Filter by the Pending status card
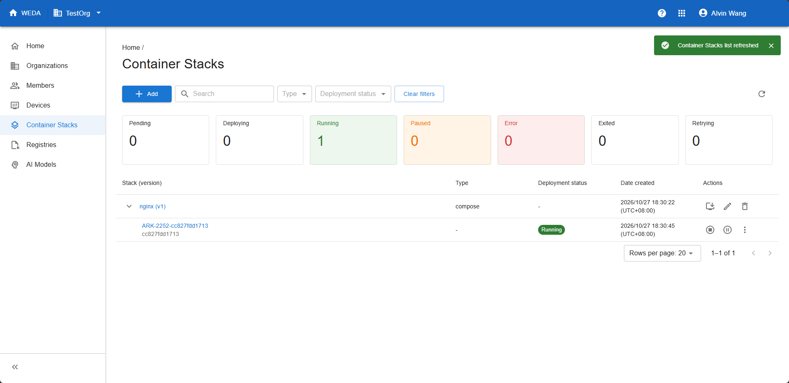789x383 pixels. [165, 140]
